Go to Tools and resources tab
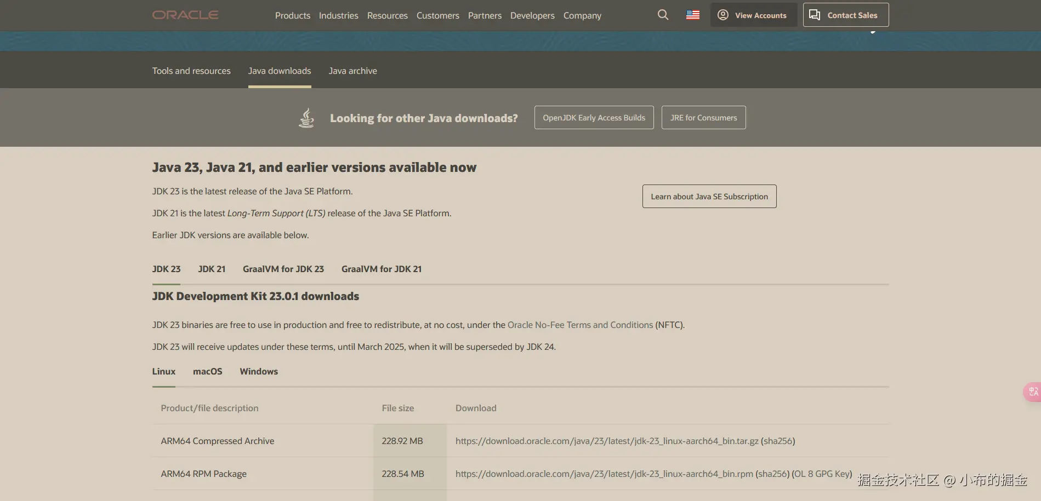Image resolution: width=1041 pixels, height=501 pixels. click(x=191, y=71)
